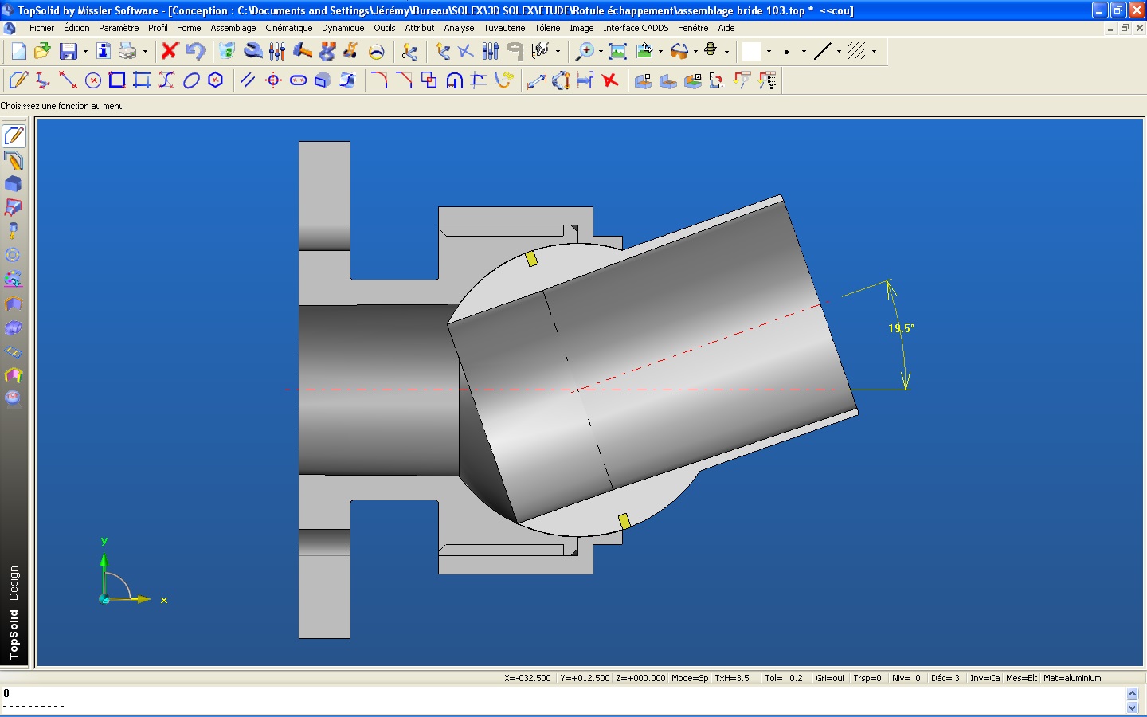Open the blue info document properties icon

[x=104, y=51]
